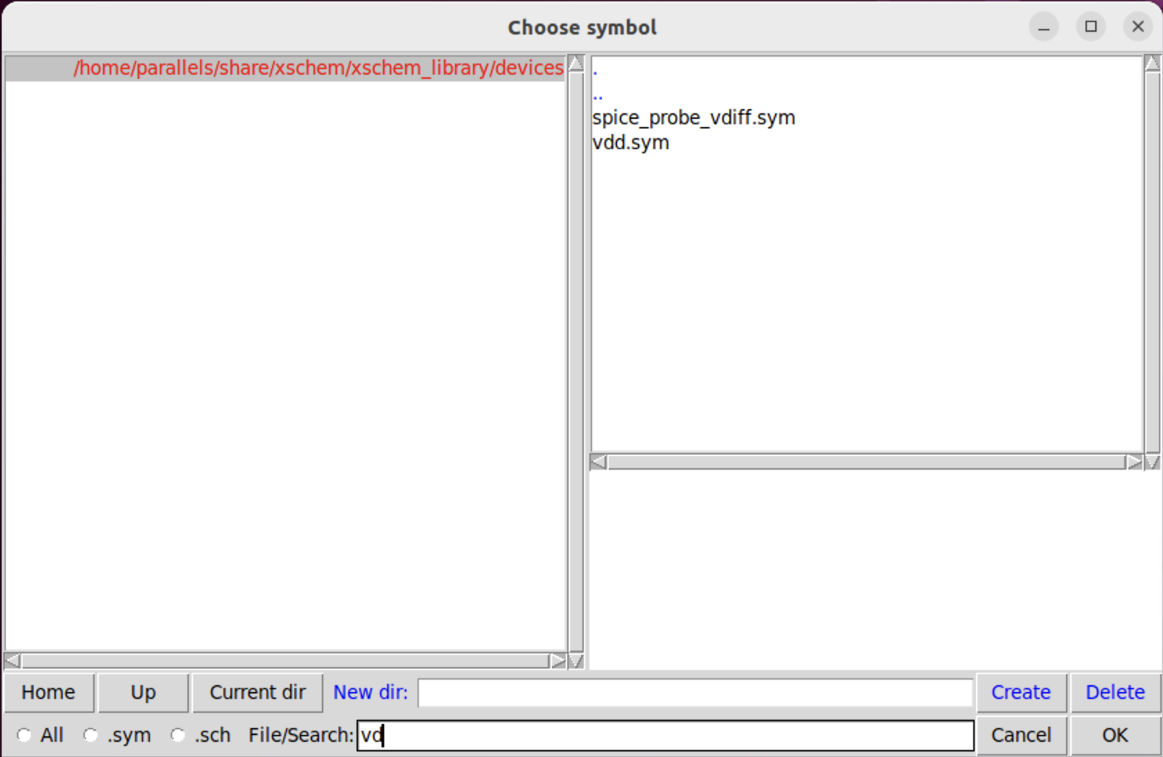Image resolution: width=1163 pixels, height=757 pixels.
Task: Click left arrow of file list horizontal scrollbar
Action: tap(599, 462)
